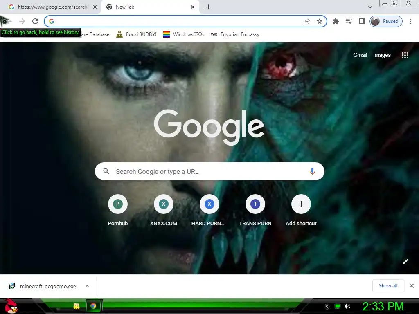
Task: Close the New Tab tab
Action: coord(193,7)
